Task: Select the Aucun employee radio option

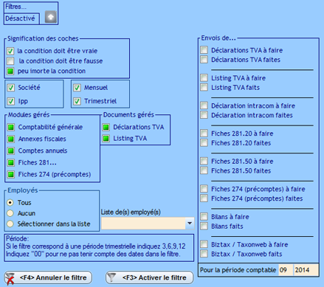Action: 10,213
